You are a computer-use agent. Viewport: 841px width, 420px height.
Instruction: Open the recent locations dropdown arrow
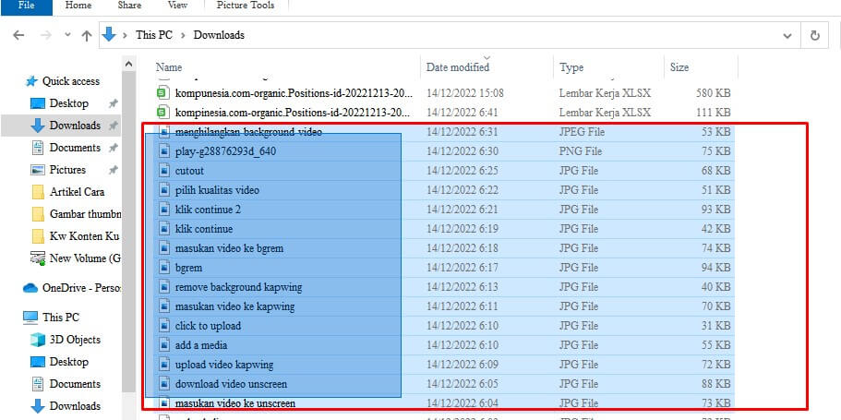click(x=67, y=35)
